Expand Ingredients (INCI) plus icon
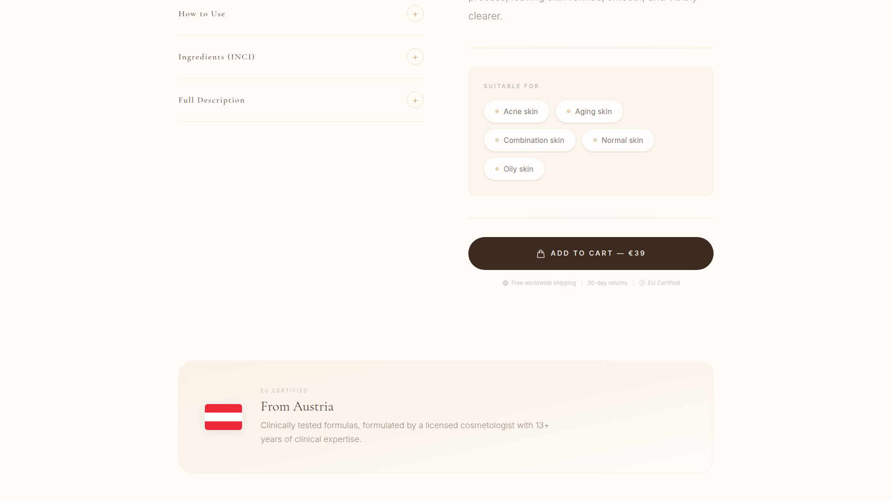 (x=415, y=57)
